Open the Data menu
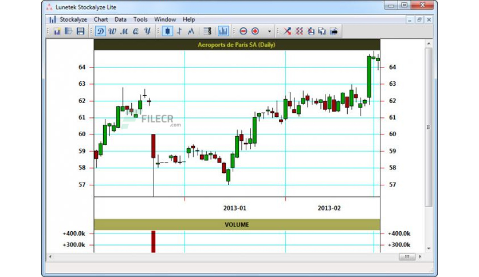479x277 pixels. 120,19
